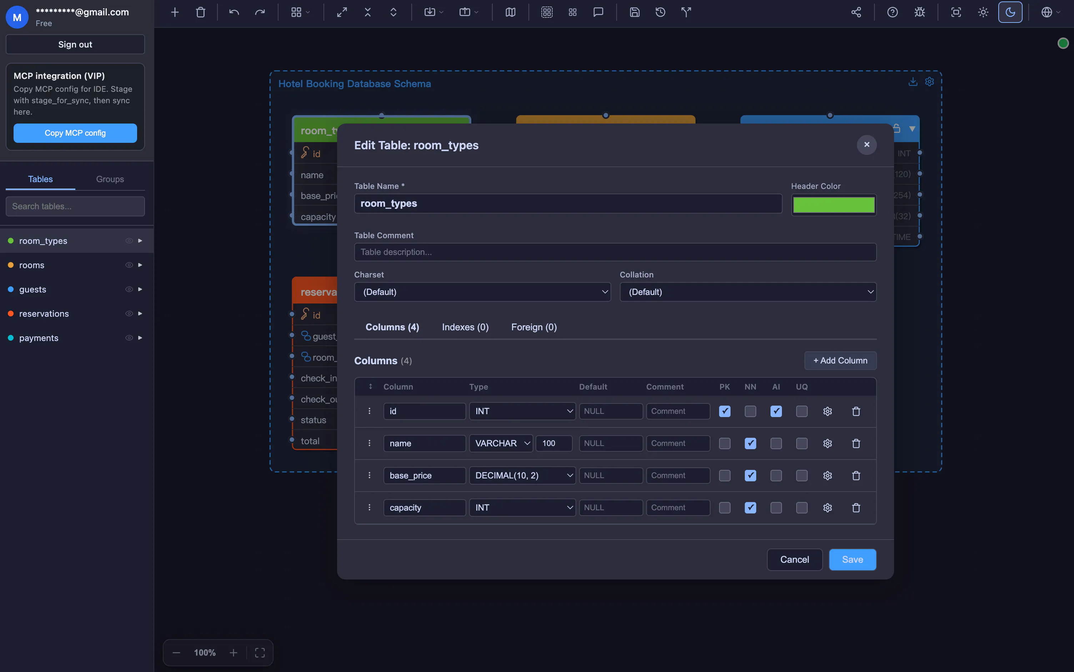Screen dimensions: 1074x672
Task: Select the dark theme moon icon
Action: coord(1010,12)
